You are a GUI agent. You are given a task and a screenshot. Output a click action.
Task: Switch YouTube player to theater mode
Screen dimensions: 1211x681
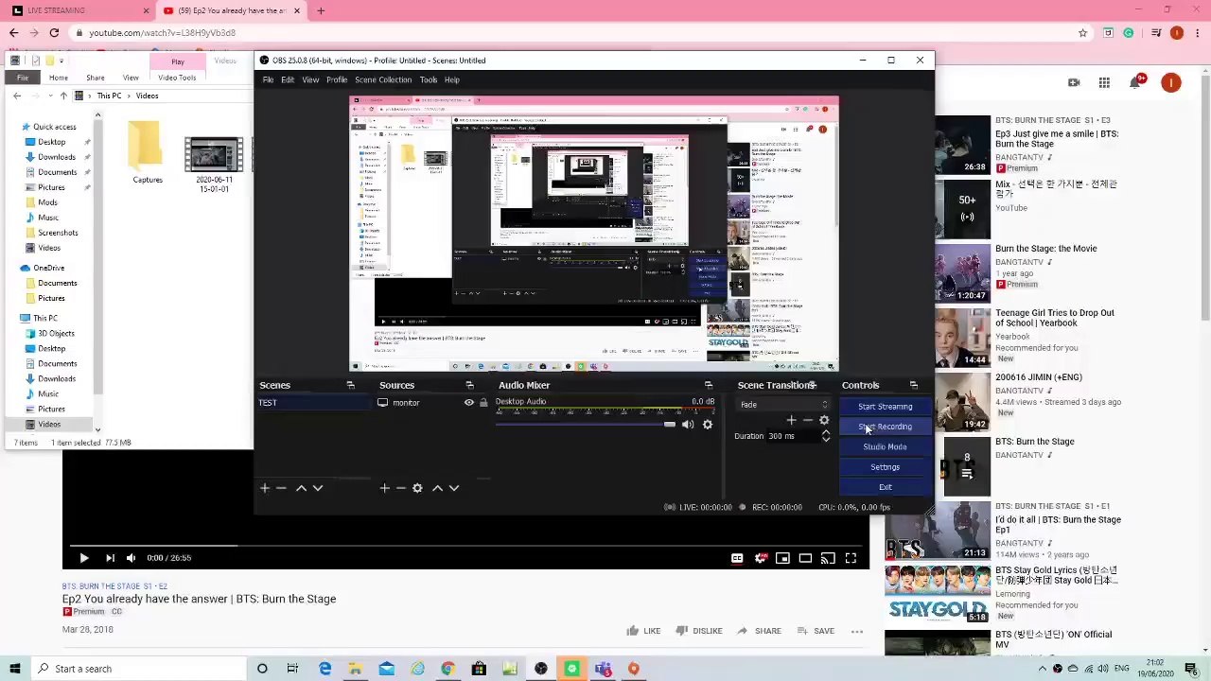[x=805, y=558]
